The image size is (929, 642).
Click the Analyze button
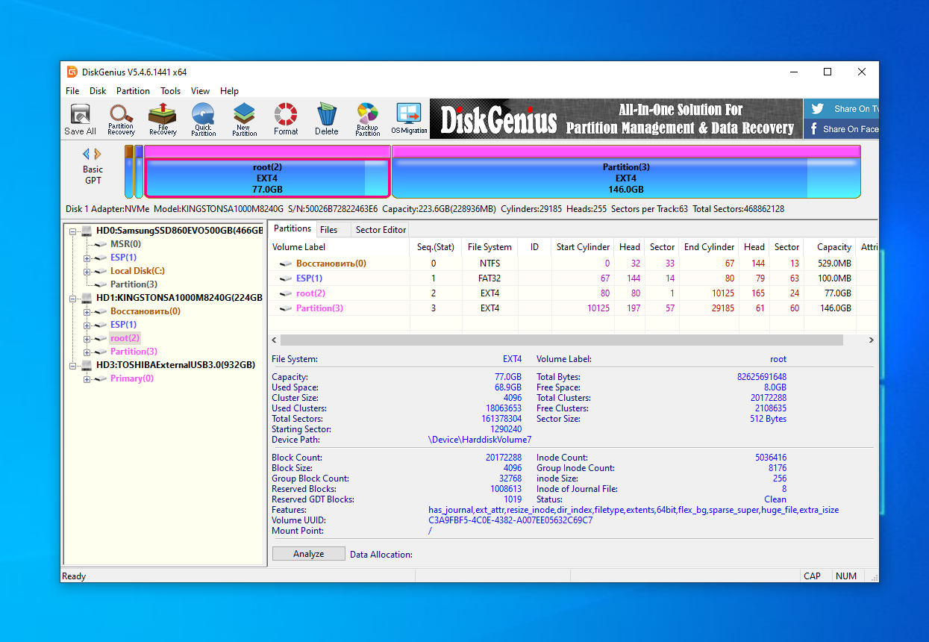click(x=308, y=553)
